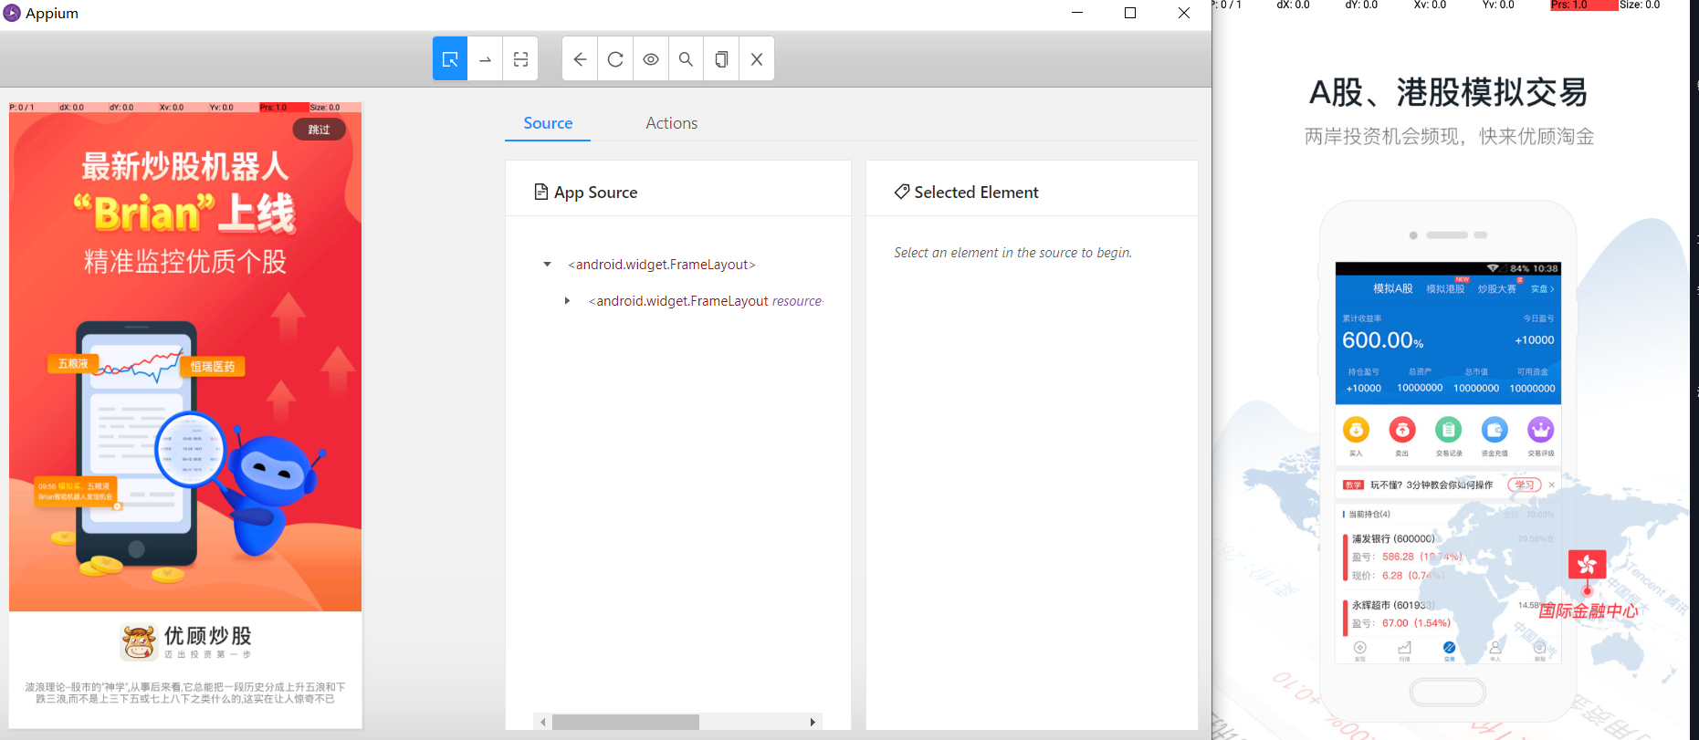The image size is (1699, 740).
Task: Click the 五粮液 label in the screenshot
Action: (x=73, y=364)
